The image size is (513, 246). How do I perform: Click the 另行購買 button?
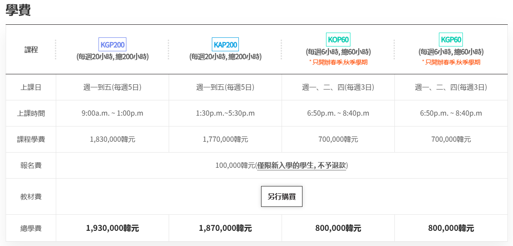point(282,196)
